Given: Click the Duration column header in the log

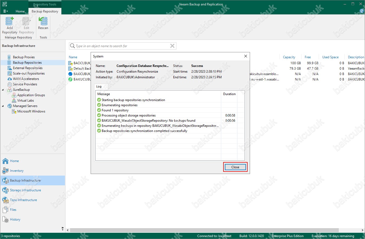Looking at the screenshot, I should pyautogui.click(x=229, y=94).
